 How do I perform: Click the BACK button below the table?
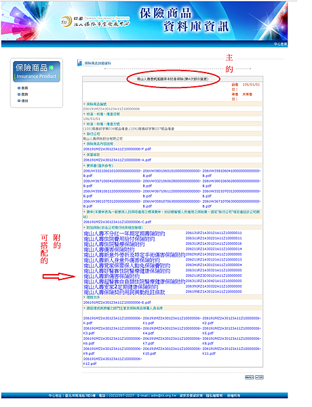pyautogui.click(x=250, y=377)
